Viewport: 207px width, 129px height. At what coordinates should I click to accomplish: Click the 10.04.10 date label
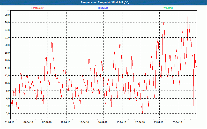(x=65, y=122)
